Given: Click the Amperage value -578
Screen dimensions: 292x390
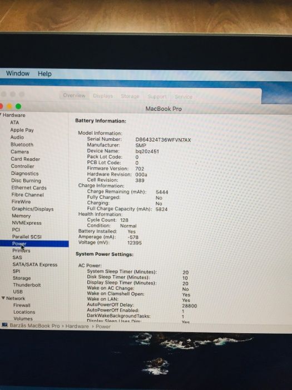Looking at the screenshot, I should coord(133,237).
